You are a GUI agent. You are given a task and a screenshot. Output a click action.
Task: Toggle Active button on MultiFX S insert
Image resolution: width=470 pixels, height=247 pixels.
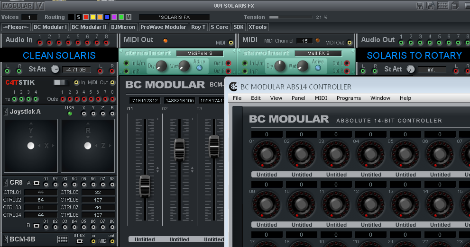(x=318, y=68)
